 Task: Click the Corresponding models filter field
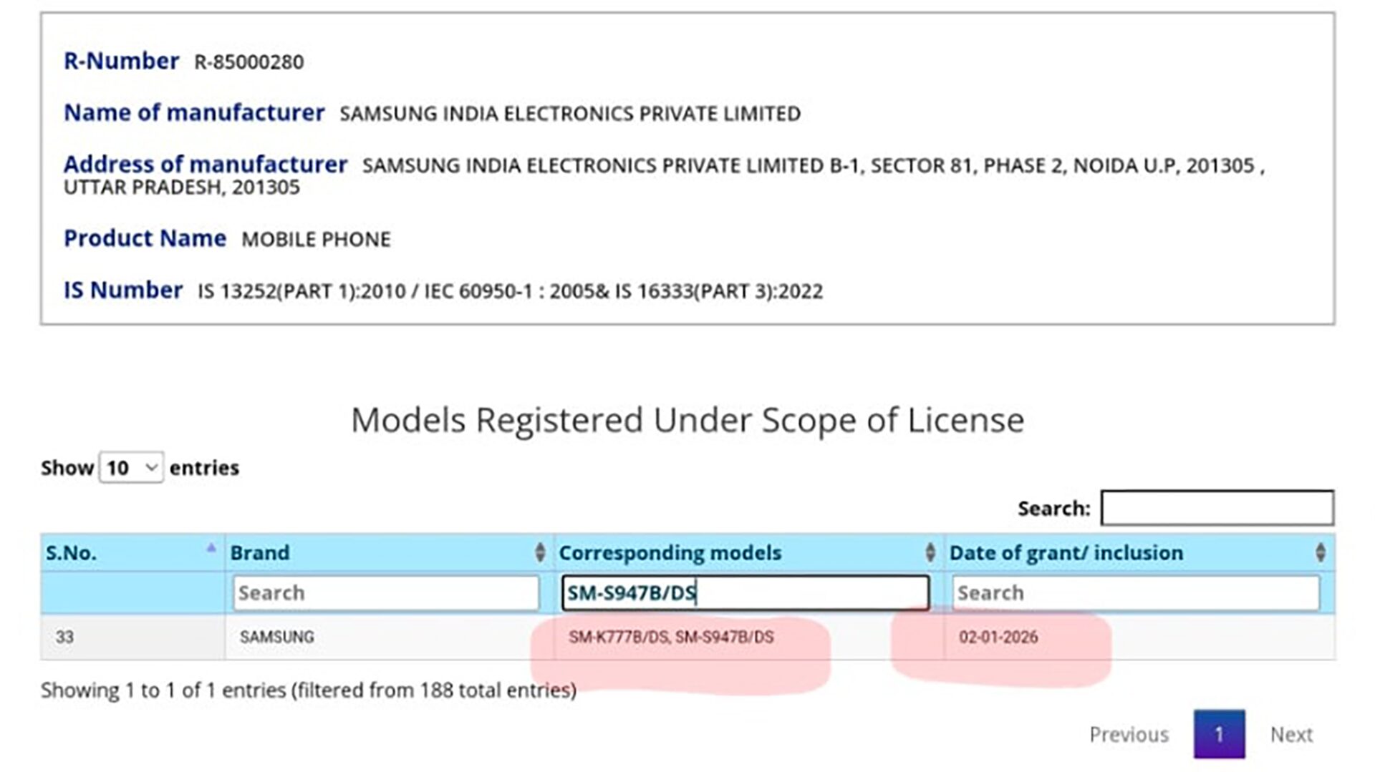tap(745, 593)
